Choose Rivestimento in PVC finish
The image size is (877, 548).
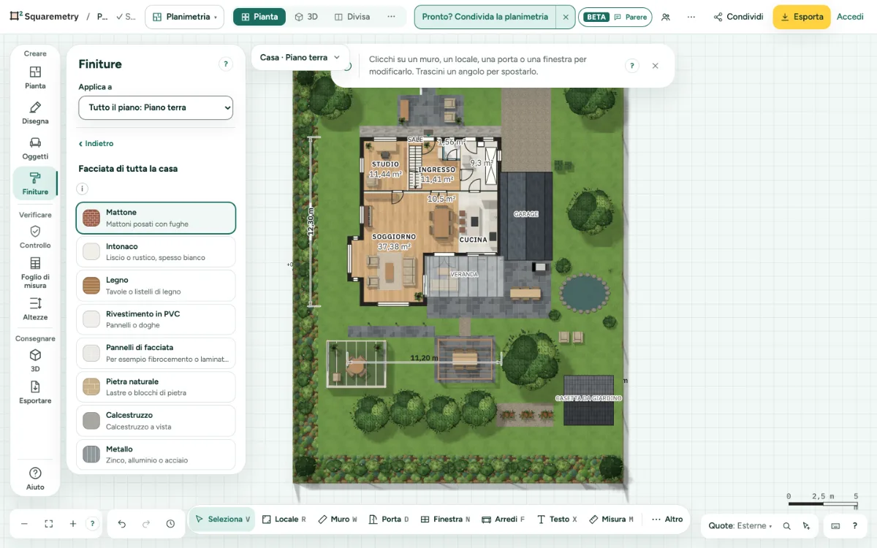(x=156, y=319)
